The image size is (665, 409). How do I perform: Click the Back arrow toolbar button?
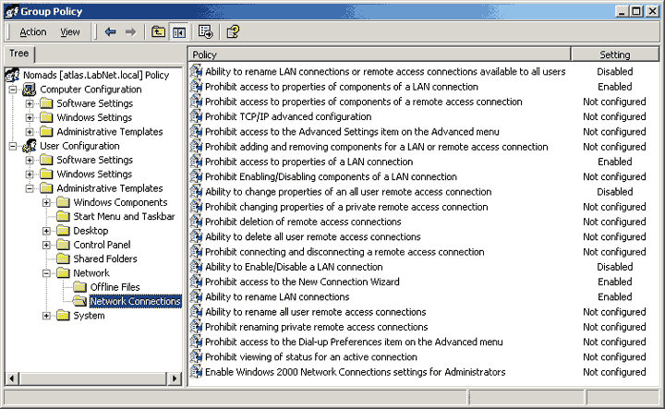pyautogui.click(x=111, y=32)
